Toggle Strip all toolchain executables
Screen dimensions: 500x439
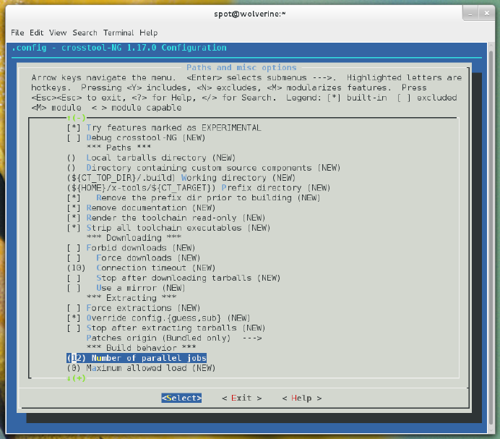point(168,228)
